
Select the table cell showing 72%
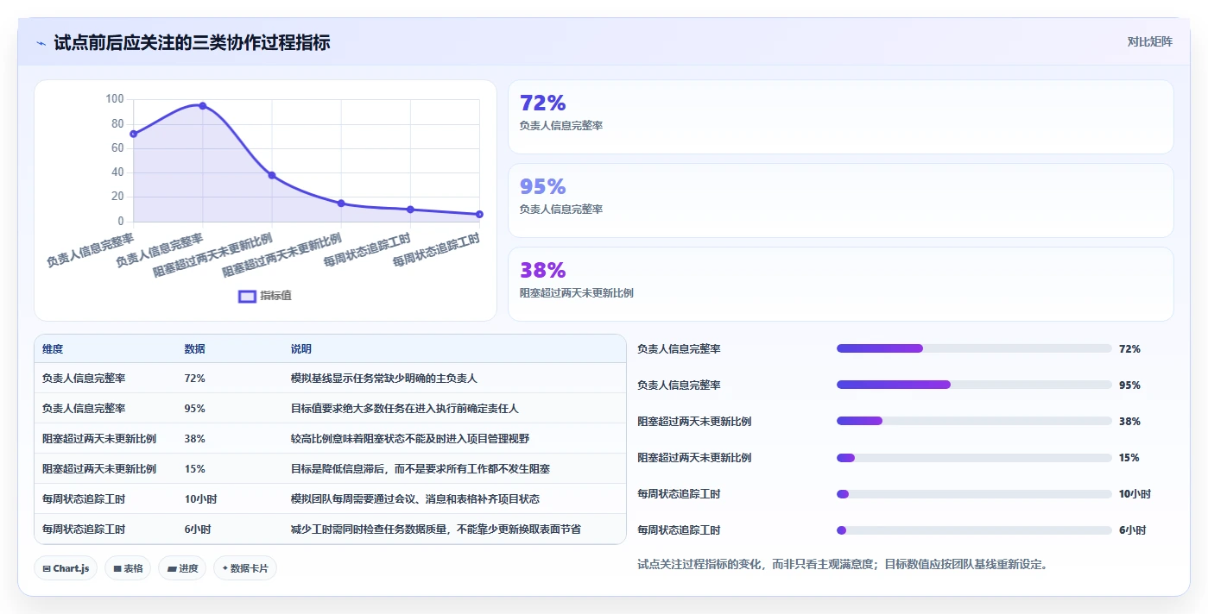tap(194, 379)
